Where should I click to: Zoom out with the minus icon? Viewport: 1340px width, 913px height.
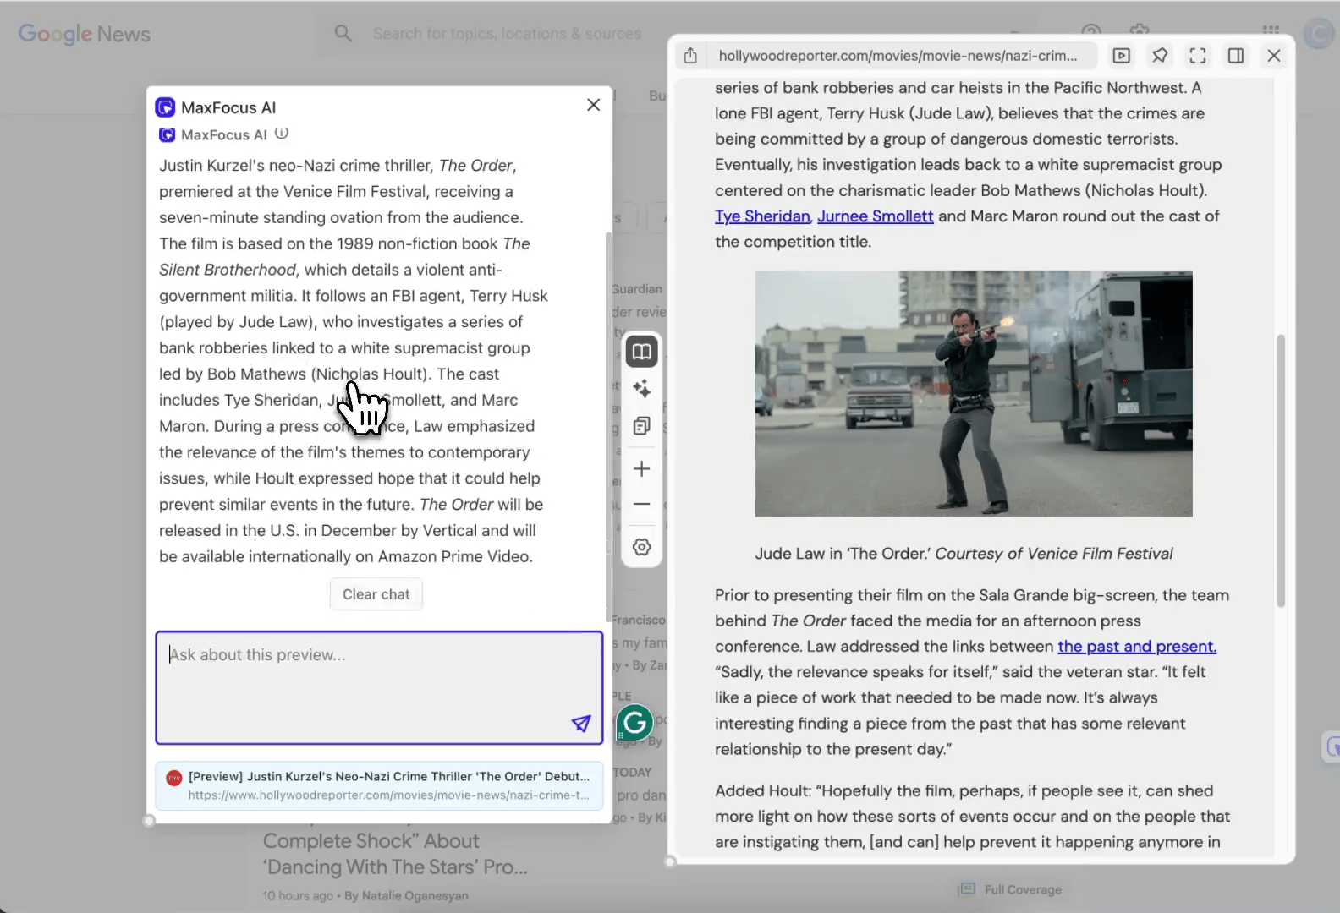click(x=641, y=505)
